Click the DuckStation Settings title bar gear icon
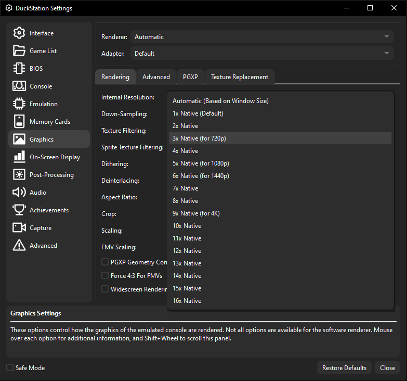 (9, 8)
